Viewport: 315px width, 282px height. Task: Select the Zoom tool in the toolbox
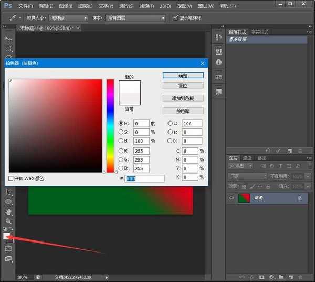pyautogui.click(x=8, y=221)
